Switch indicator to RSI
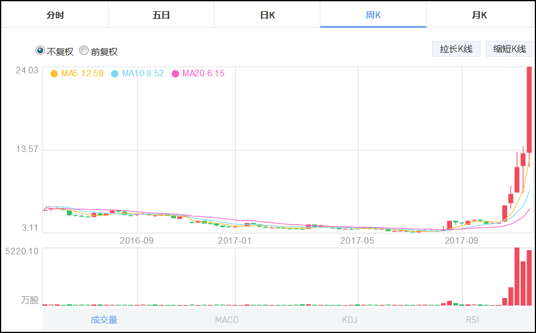 [472, 320]
